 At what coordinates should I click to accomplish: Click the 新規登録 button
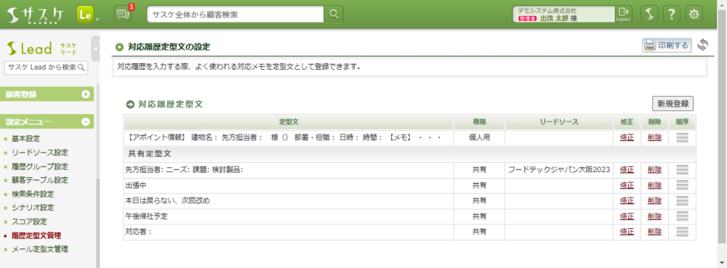pyautogui.click(x=672, y=104)
